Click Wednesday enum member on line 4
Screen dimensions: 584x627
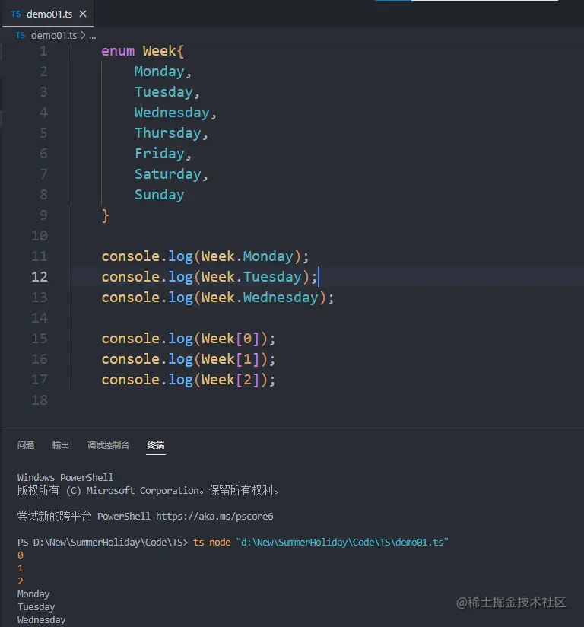tap(172, 113)
